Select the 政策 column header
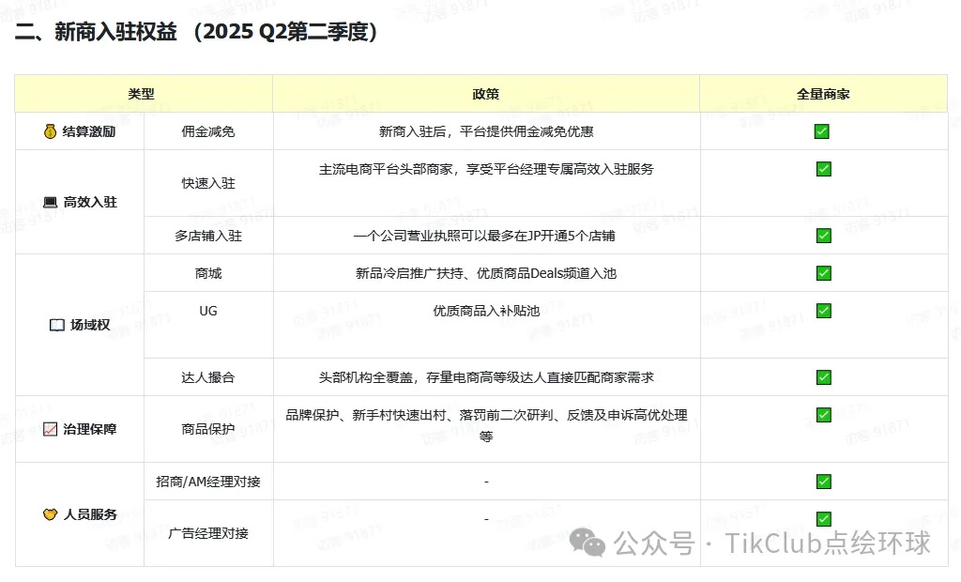The height and width of the screenshot is (582, 961). (485, 94)
